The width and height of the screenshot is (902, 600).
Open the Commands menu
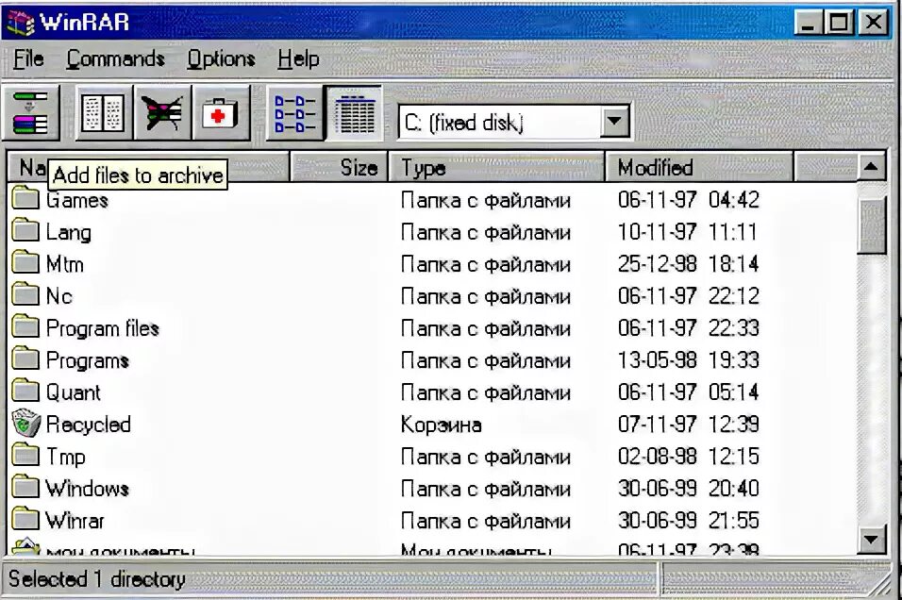116,58
